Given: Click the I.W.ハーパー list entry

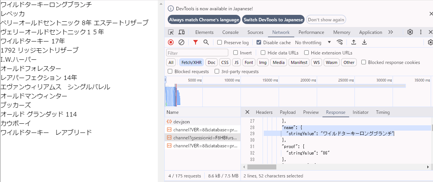Looking at the screenshot, I should (x=19, y=59).
